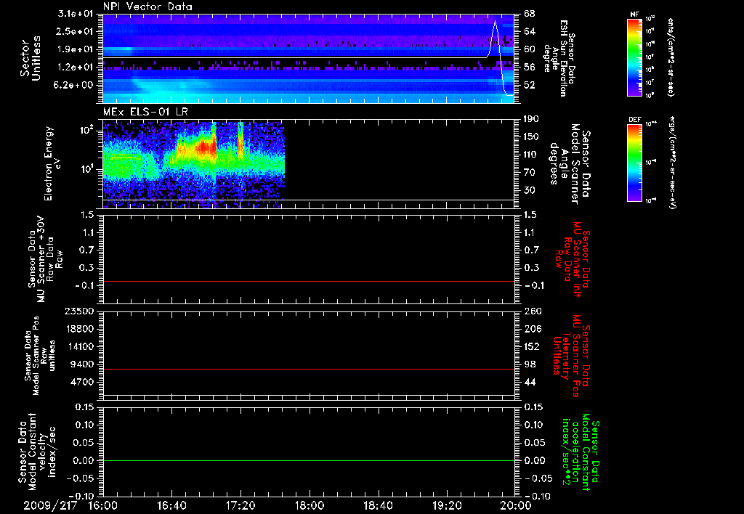
Task: Click the "Model Scanner Pos Raw" axis title
Action: 40,356
